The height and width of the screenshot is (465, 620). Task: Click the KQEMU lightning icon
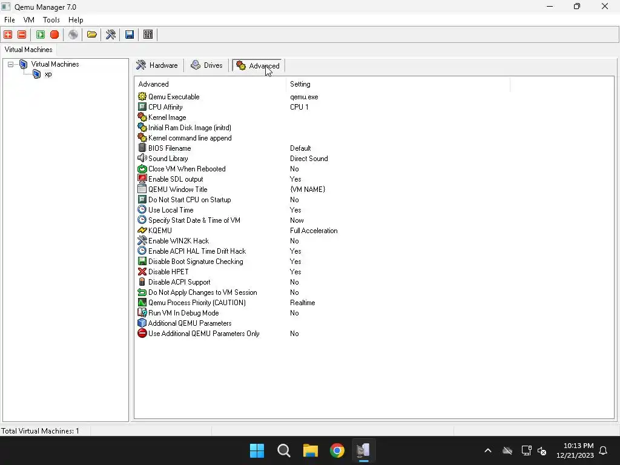click(142, 230)
